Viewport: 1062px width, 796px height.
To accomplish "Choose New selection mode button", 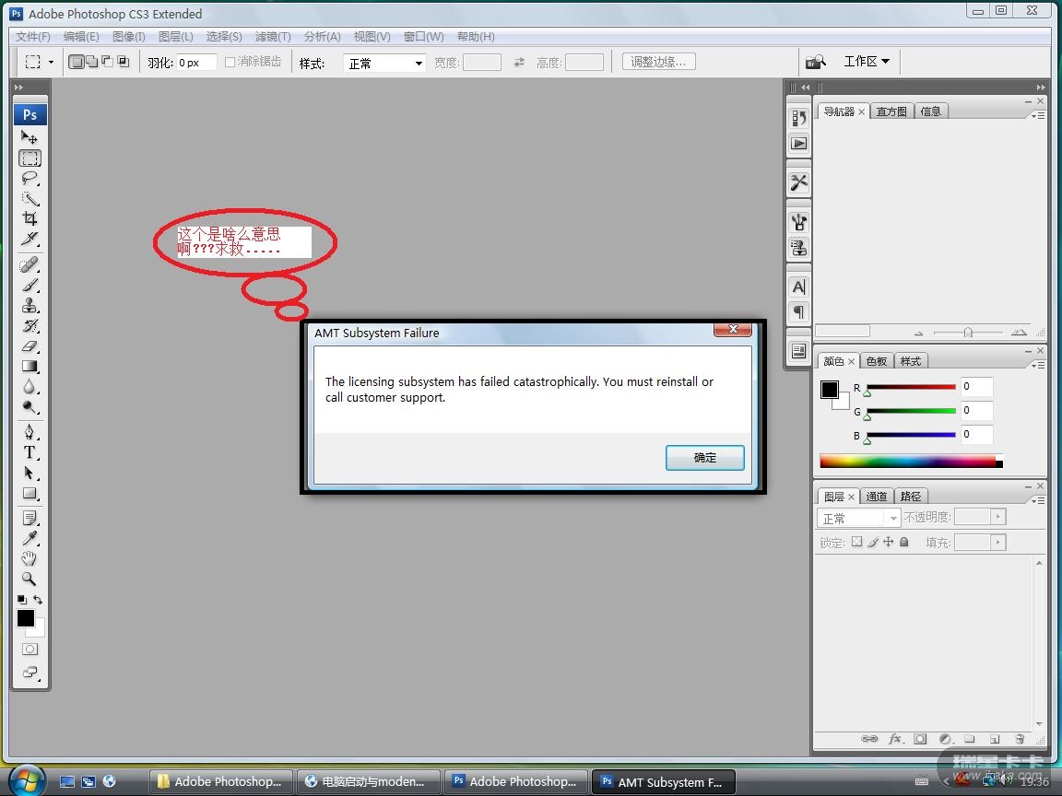I will pyautogui.click(x=77, y=62).
